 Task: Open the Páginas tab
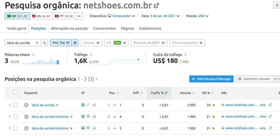coord(128,28)
